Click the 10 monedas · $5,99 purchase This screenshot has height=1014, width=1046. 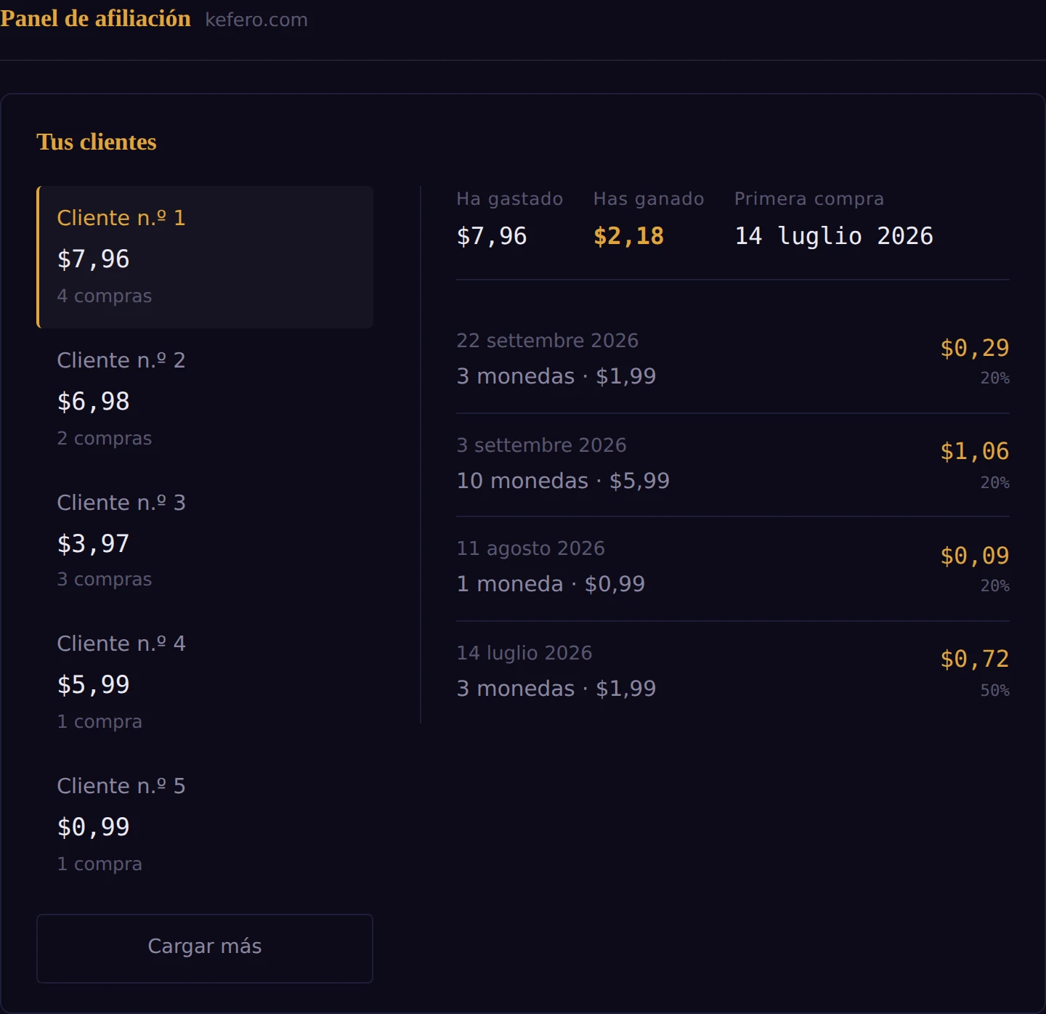pos(563,481)
